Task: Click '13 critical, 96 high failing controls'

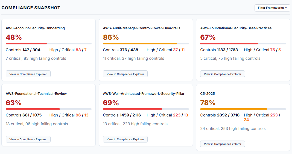Action: (37, 124)
